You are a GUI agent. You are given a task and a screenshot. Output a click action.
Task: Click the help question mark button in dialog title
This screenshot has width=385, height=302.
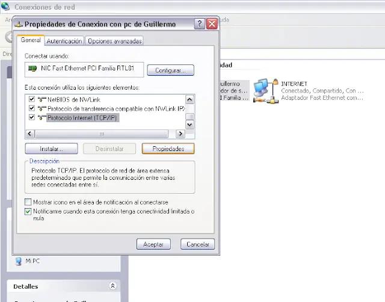(x=199, y=24)
